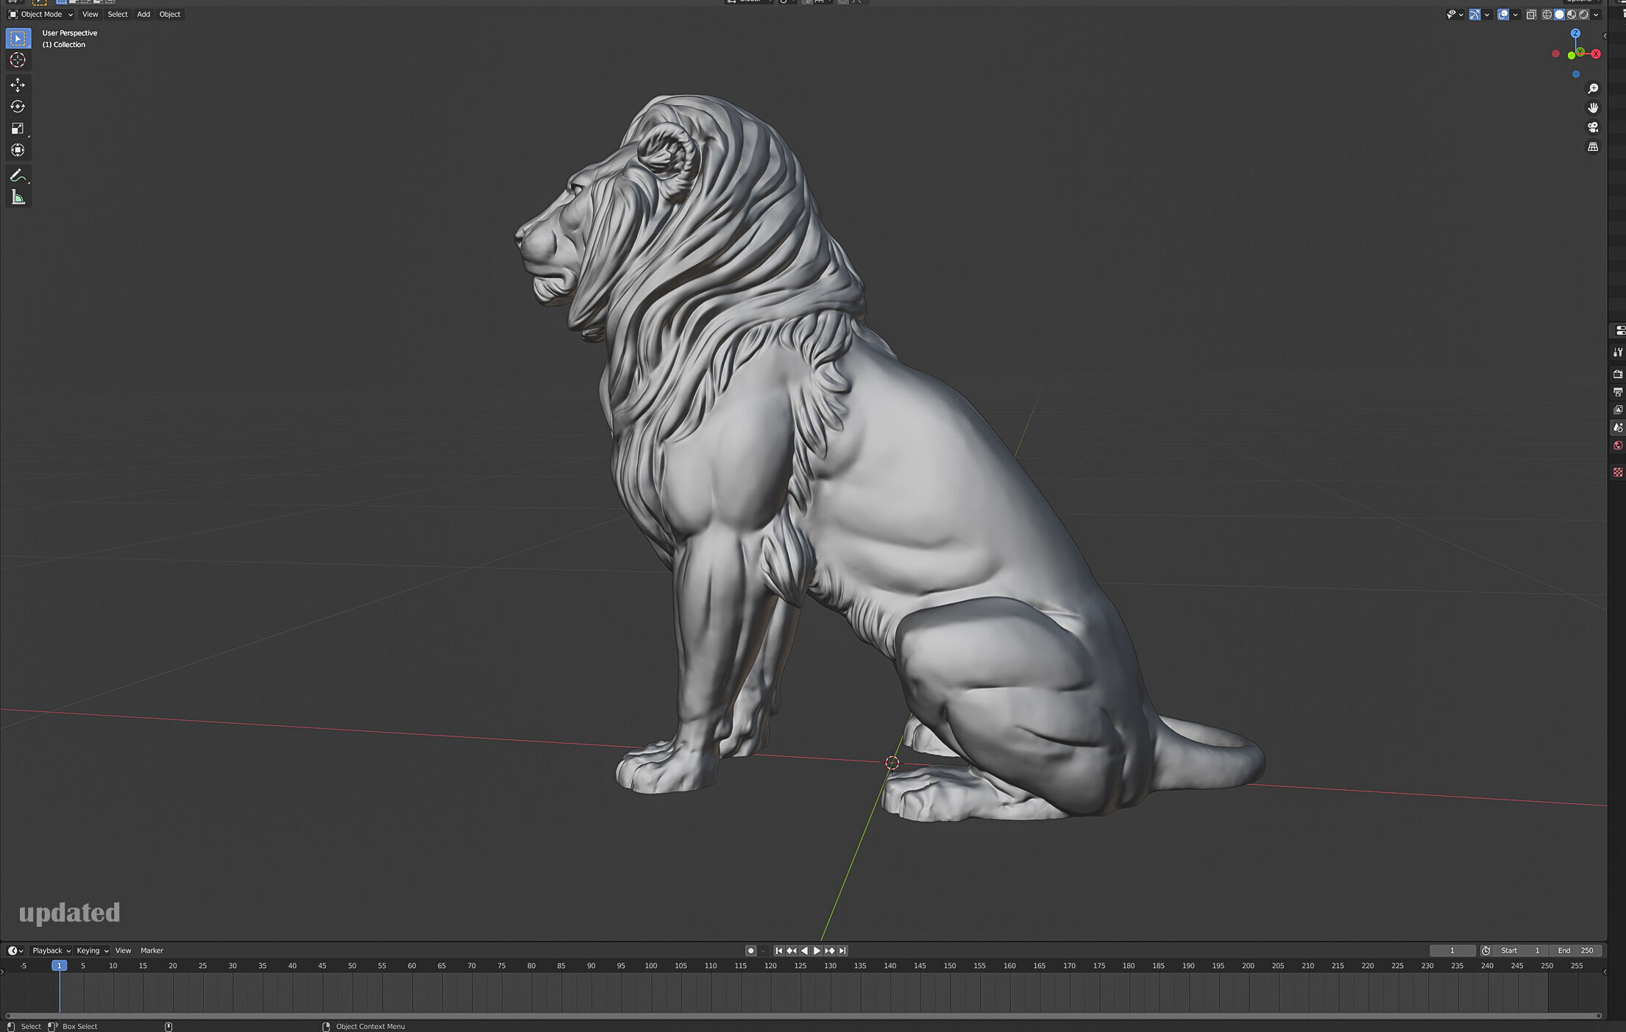The width and height of the screenshot is (1626, 1032).
Task: Click the End frame field
Action: pos(1575,950)
